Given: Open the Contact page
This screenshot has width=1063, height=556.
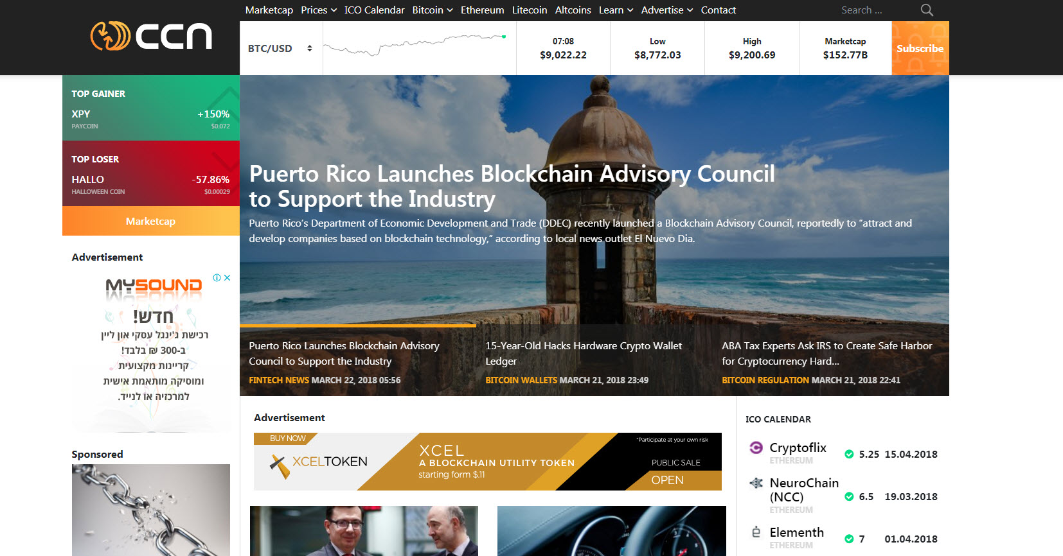Looking at the screenshot, I should pos(718,10).
